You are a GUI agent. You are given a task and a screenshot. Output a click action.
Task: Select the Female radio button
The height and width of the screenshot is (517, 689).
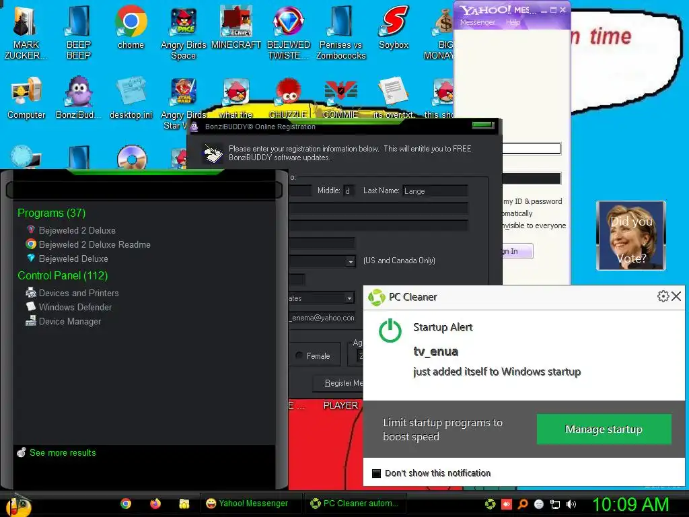click(299, 355)
